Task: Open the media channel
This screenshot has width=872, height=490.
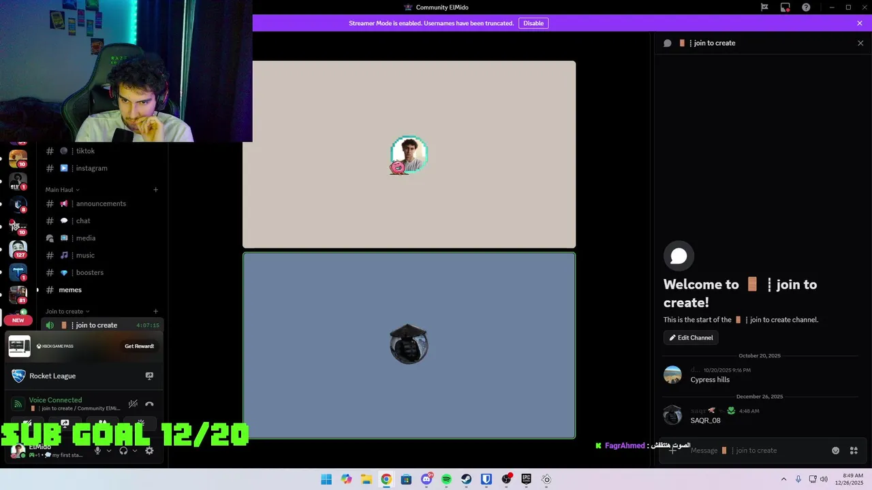Action: pyautogui.click(x=102, y=238)
